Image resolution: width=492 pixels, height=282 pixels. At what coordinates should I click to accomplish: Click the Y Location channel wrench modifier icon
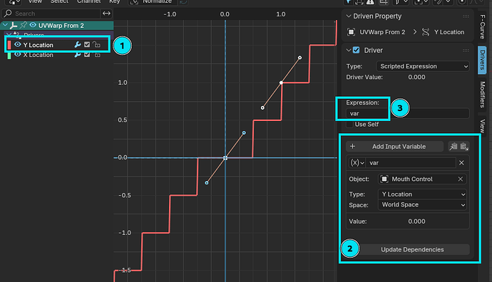[x=78, y=45]
